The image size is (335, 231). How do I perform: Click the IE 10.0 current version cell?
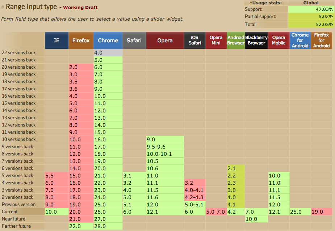click(56, 212)
